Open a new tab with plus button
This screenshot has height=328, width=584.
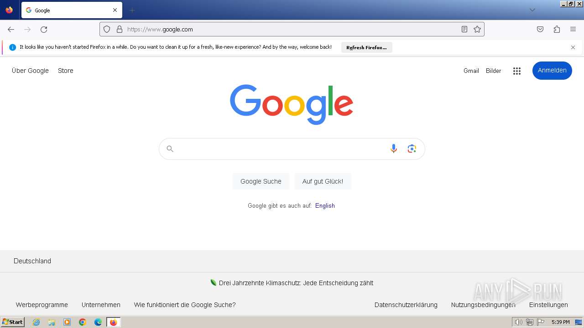pos(132,10)
